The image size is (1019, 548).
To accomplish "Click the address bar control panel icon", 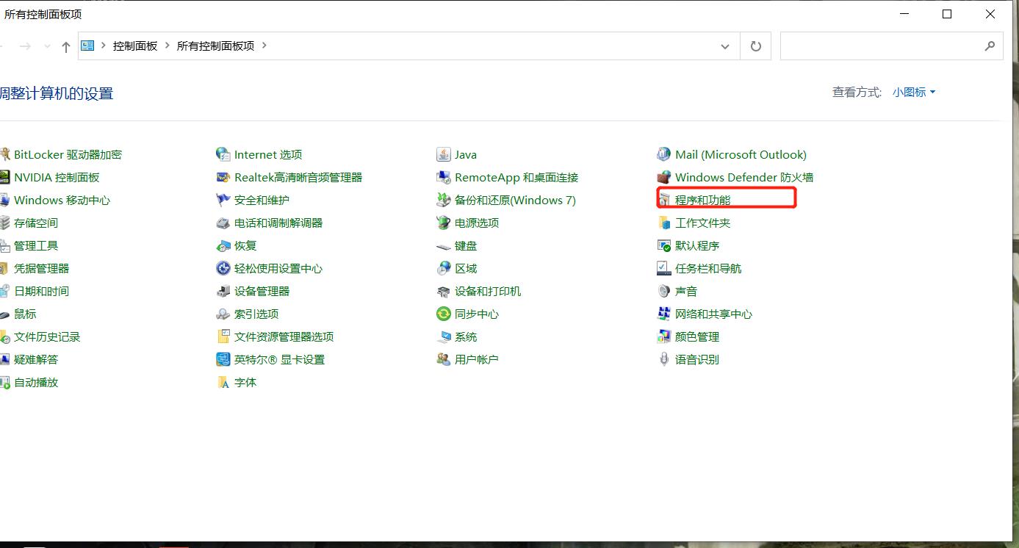I will (87, 46).
